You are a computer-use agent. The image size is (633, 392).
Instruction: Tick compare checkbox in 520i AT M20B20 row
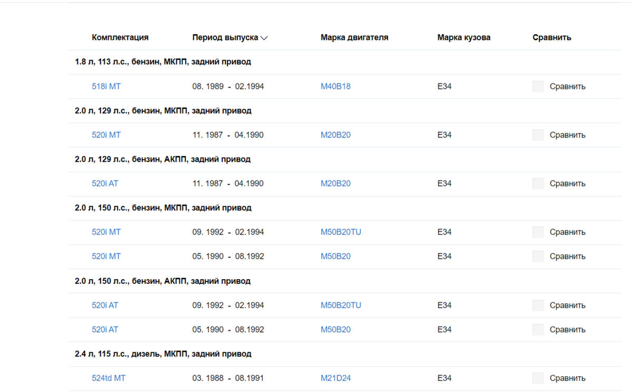point(538,184)
